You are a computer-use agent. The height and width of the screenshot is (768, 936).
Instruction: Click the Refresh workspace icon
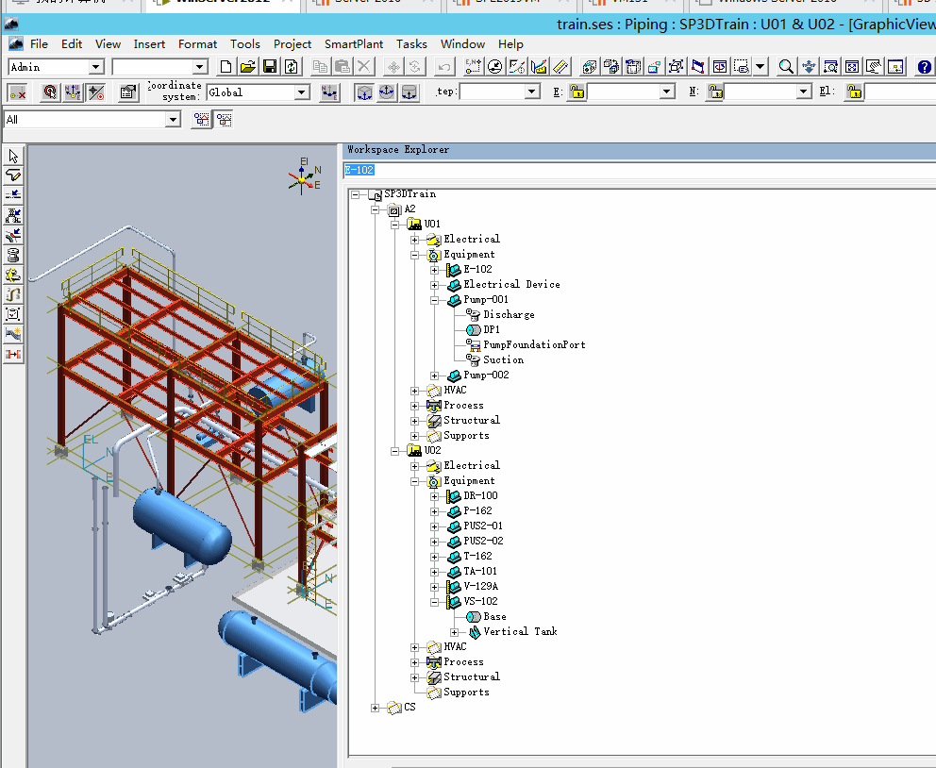click(x=292, y=67)
